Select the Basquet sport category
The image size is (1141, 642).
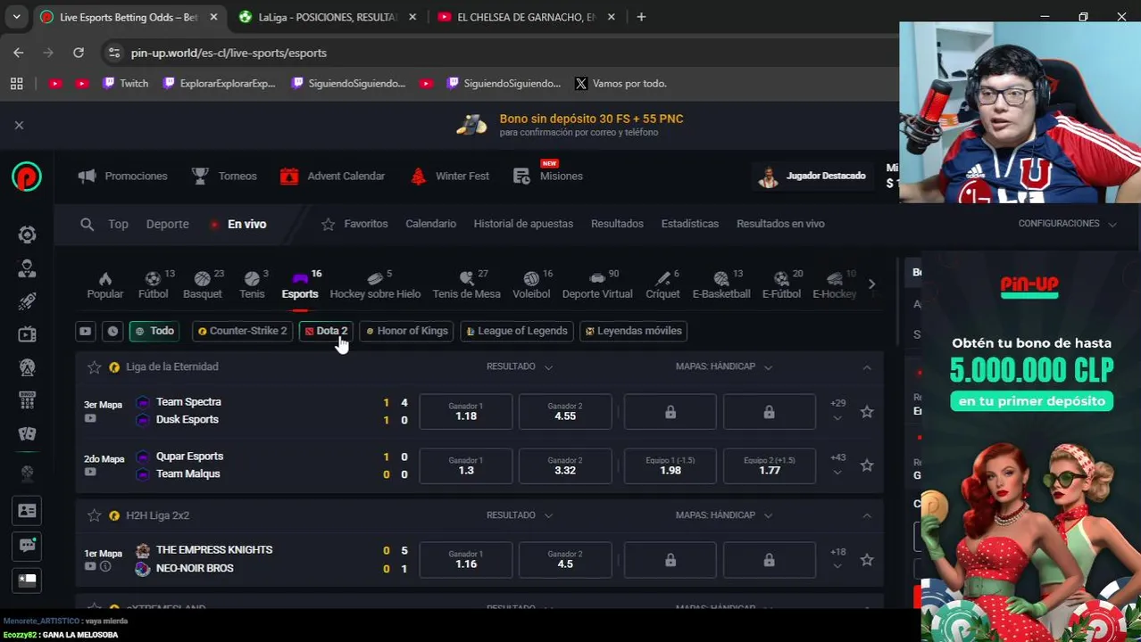click(203, 284)
